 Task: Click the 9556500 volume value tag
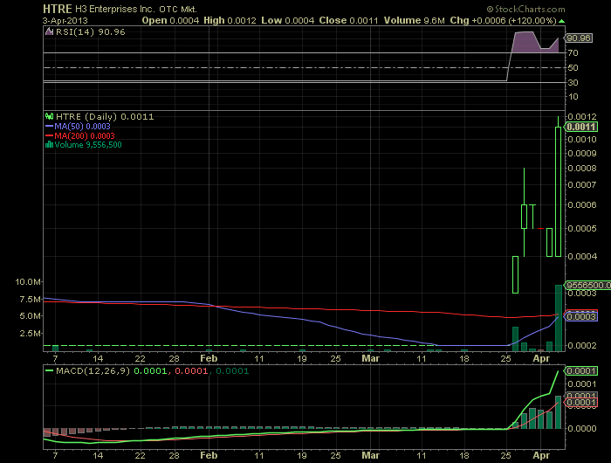(588, 285)
